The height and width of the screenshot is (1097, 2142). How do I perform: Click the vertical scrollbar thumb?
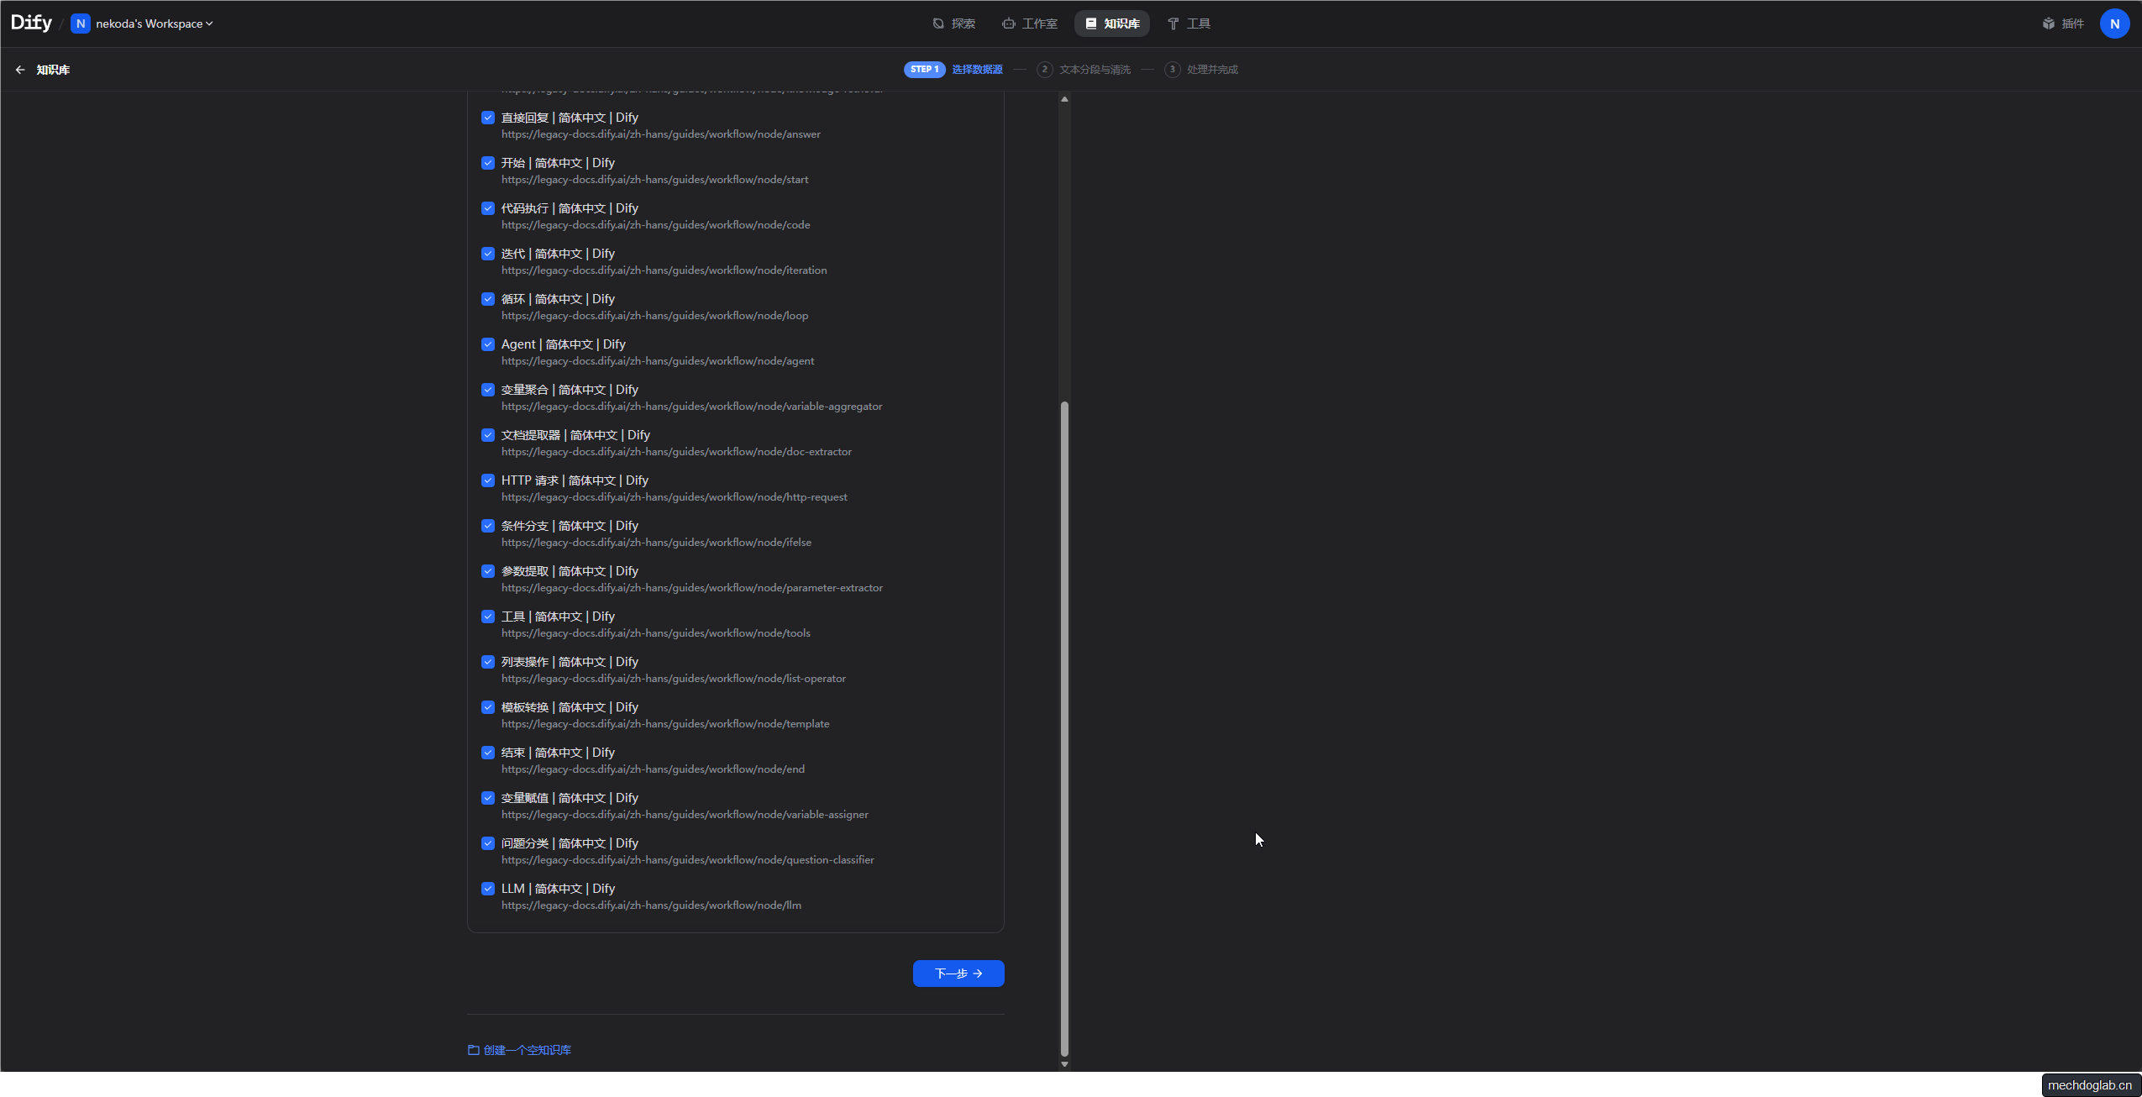coord(1064,727)
